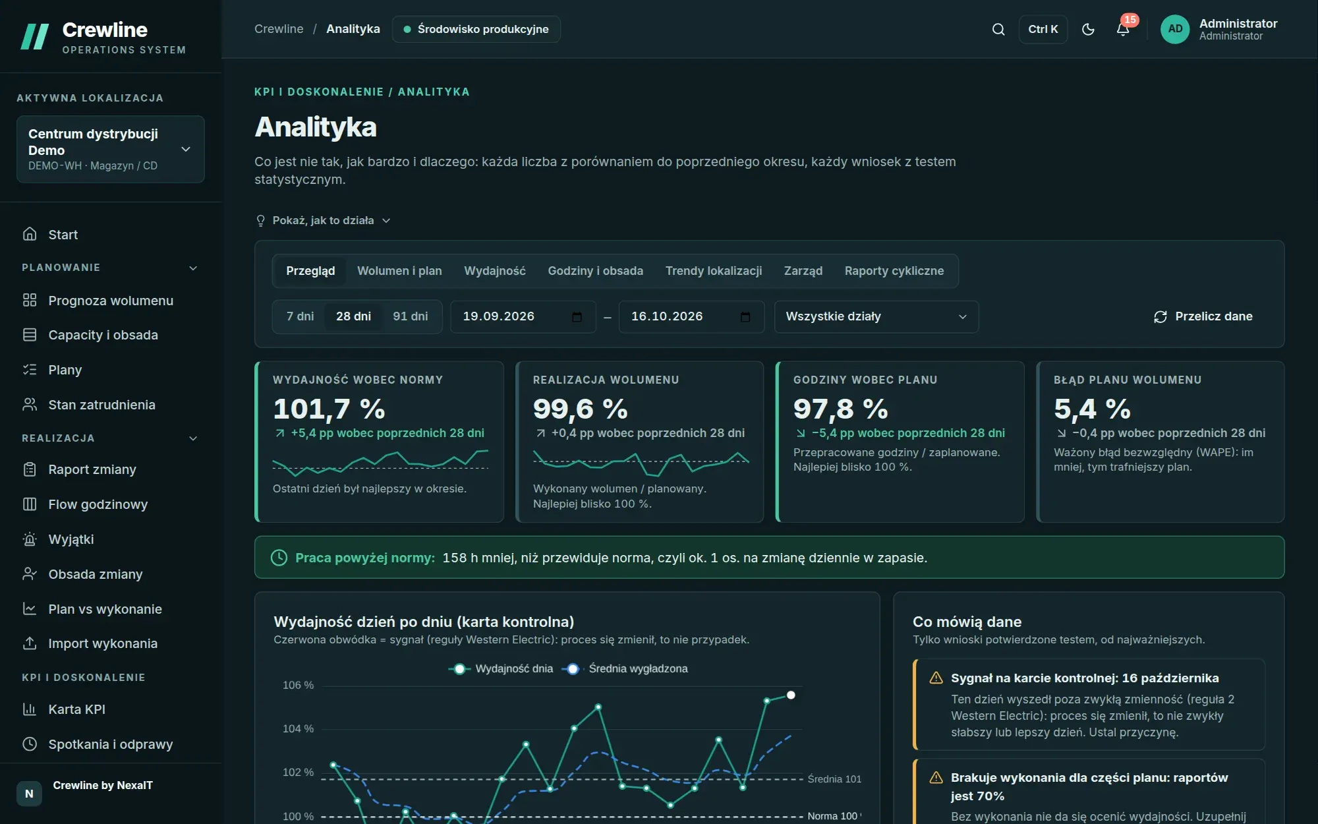The image size is (1318, 824).
Task: Open calendar picker for start date 19.09.2026
Action: [x=577, y=317]
